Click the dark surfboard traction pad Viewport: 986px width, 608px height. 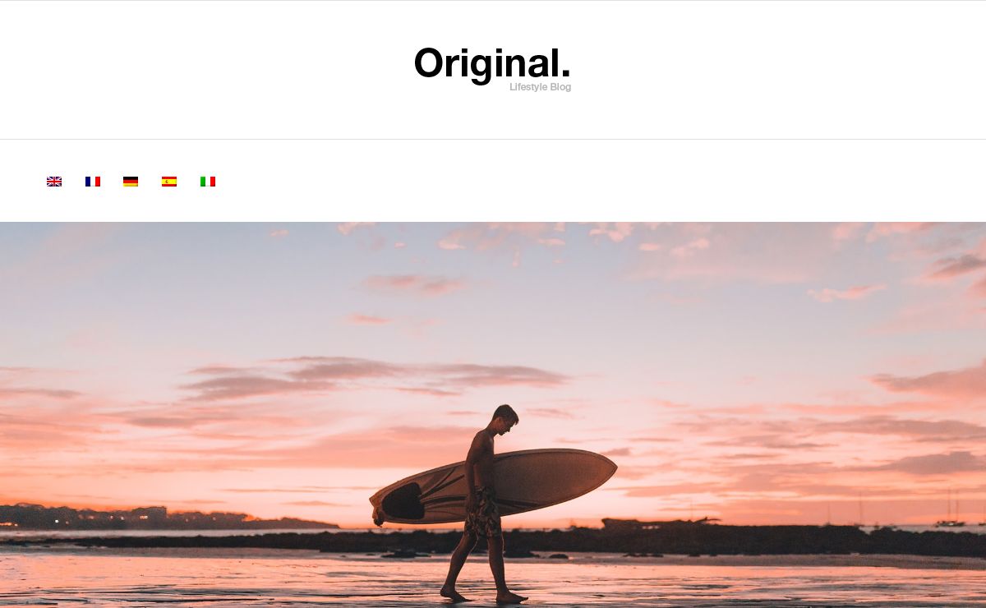pos(403,501)
